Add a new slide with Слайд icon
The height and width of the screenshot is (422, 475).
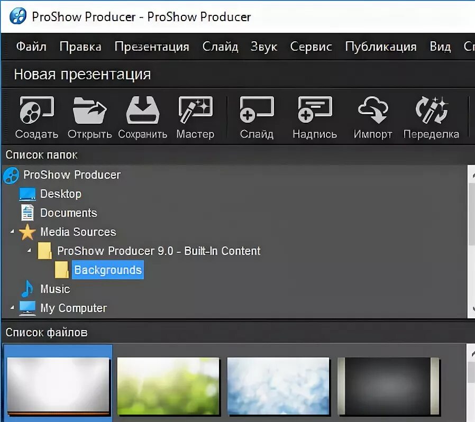[257, 109]
